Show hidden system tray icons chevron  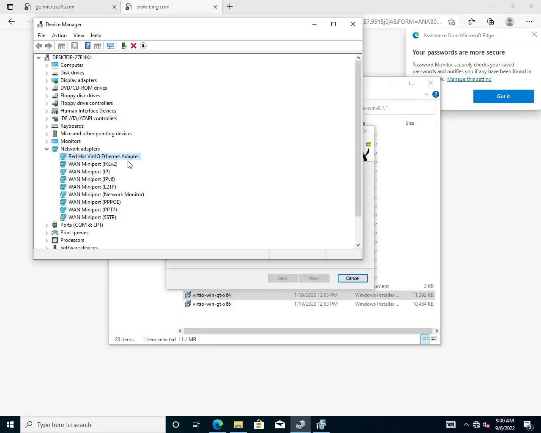pyautogui.click(x=466, y=425)
